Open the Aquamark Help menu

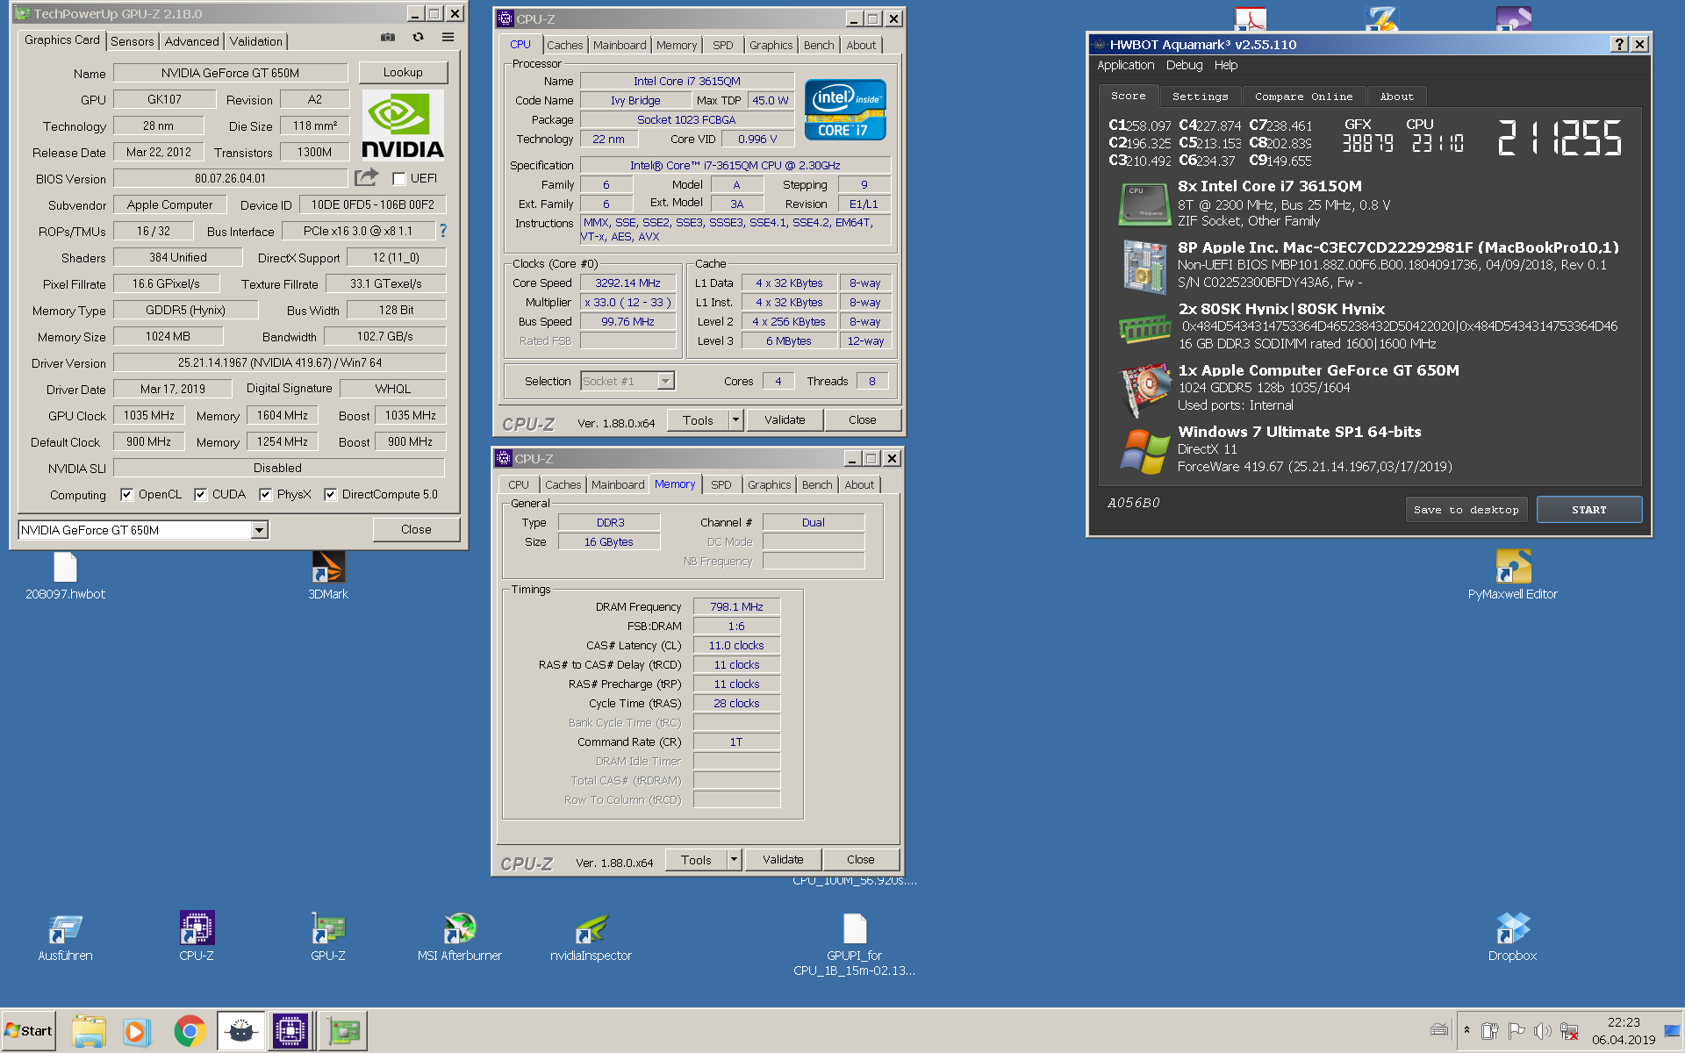point(1225,65)
